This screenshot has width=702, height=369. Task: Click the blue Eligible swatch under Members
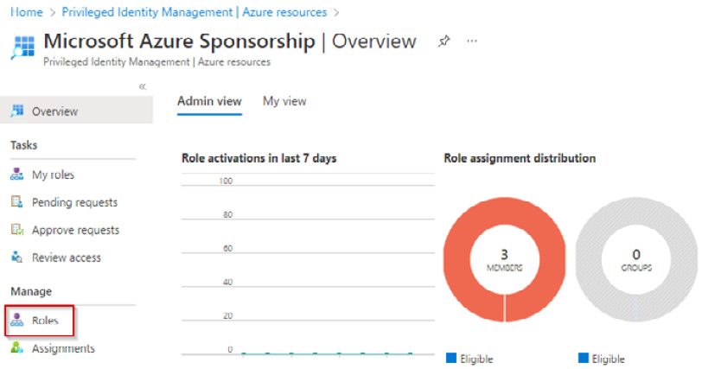451,358
